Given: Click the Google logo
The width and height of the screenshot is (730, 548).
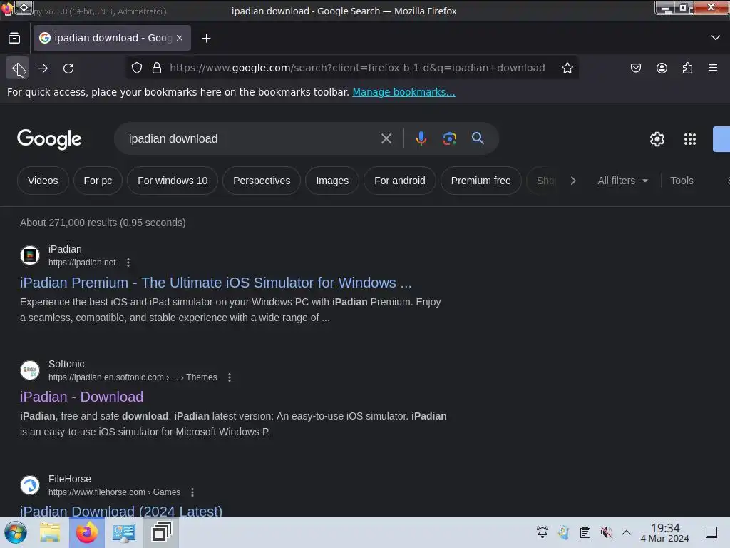Looking at the screenshot, I should (x=49, y=139).
